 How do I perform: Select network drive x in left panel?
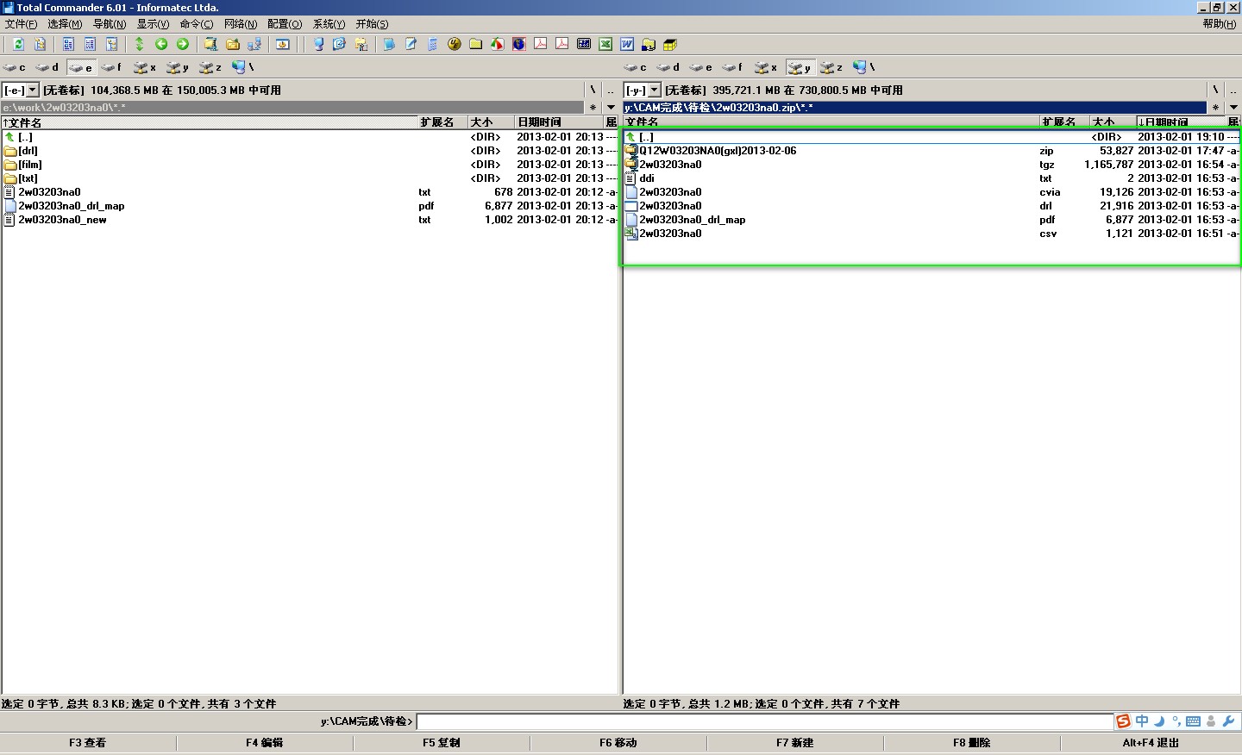tap(145, 67)
